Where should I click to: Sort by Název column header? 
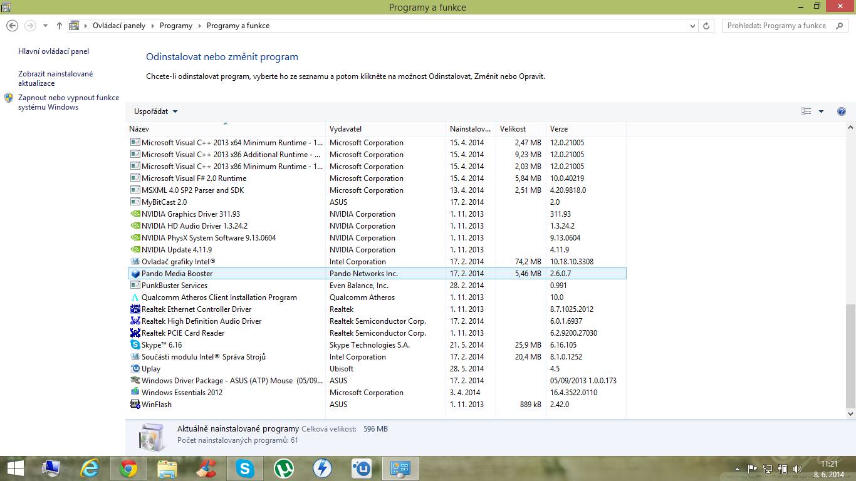[x=226, y=129]
